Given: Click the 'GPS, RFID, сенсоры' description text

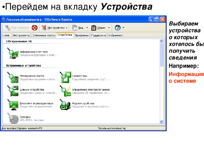Looking at the screenshot, I should 32,120.
